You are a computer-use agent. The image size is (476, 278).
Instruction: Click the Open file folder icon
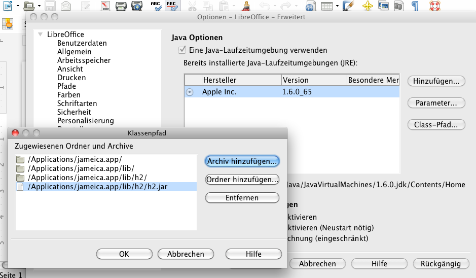point(29,6)
